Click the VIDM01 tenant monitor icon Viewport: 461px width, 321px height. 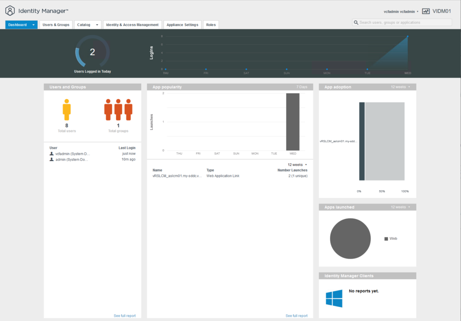426,11
